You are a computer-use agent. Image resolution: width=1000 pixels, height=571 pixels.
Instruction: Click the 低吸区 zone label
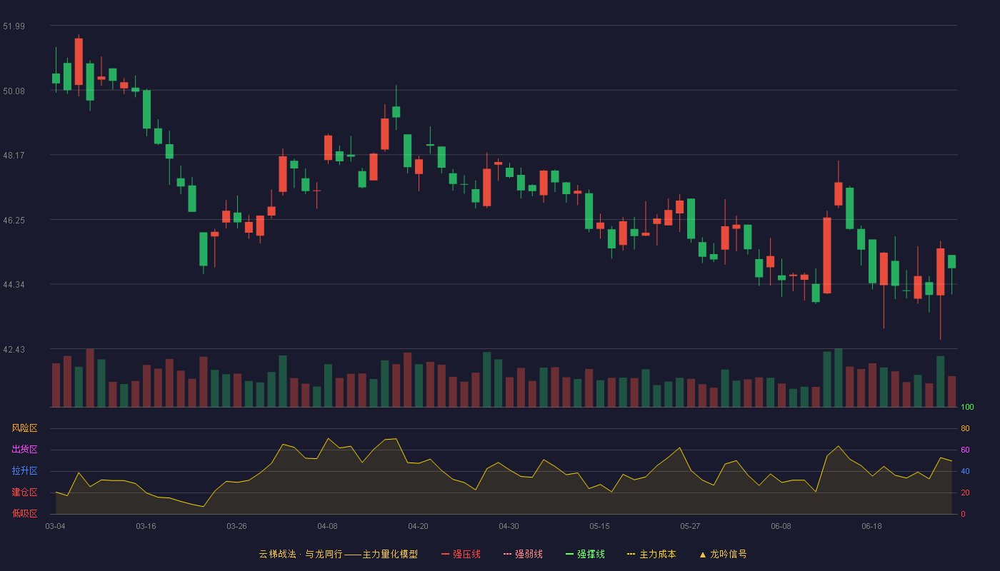(25, 513)
